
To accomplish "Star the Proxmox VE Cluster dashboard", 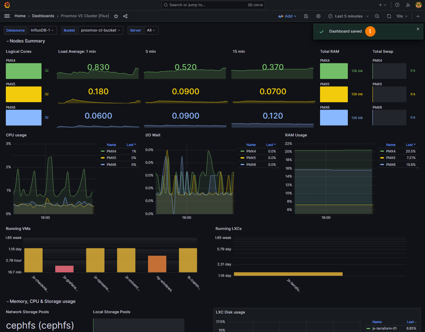I will click(x=116, y=16).
